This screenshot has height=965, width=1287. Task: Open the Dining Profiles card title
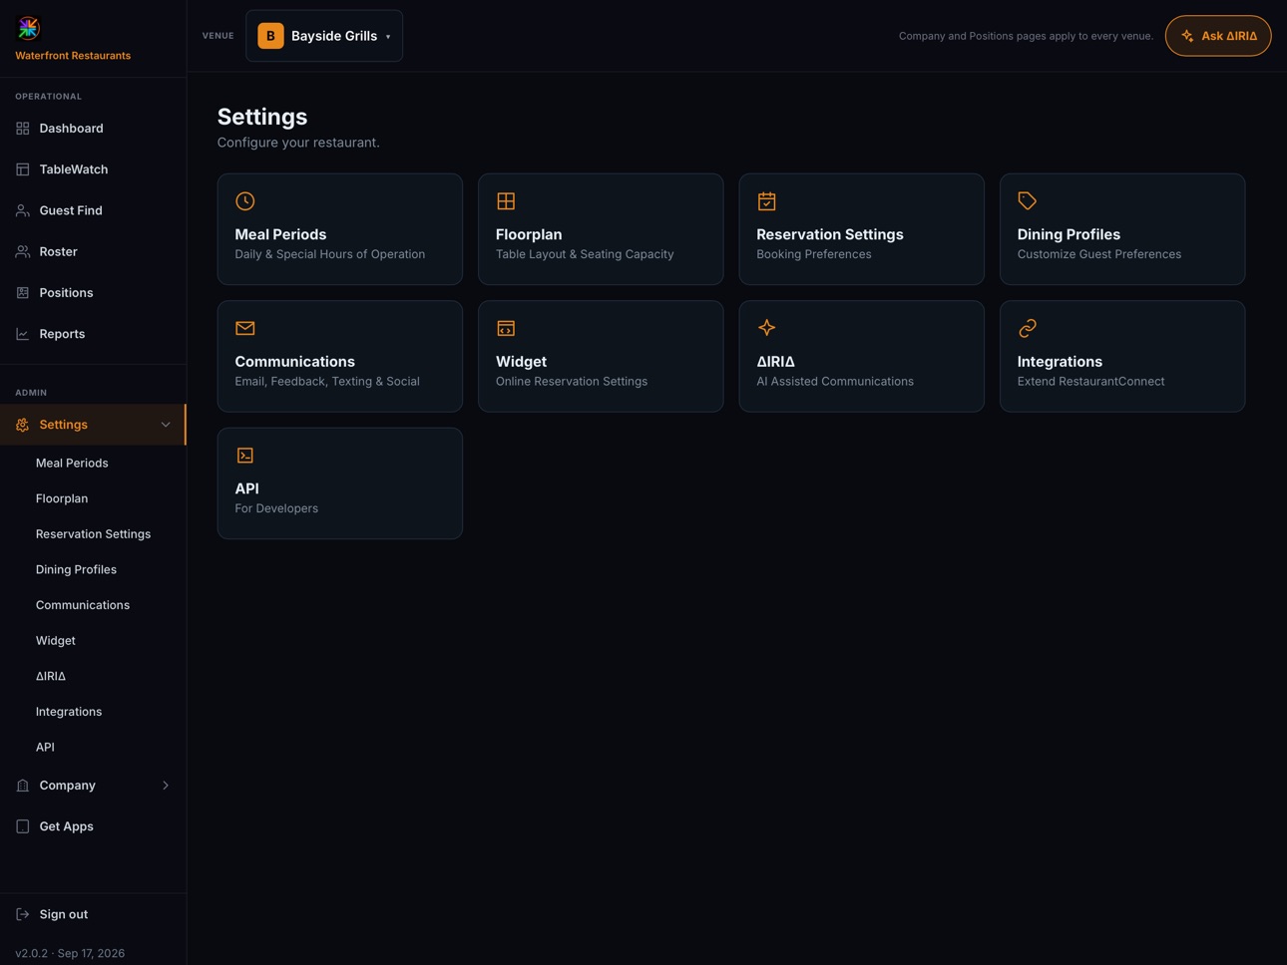click(1069, 234)
